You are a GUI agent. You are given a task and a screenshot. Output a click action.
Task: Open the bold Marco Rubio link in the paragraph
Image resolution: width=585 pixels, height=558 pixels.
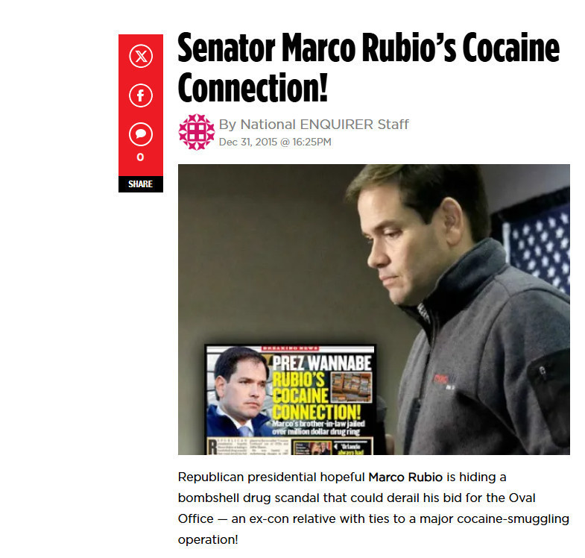click(405, 477)
